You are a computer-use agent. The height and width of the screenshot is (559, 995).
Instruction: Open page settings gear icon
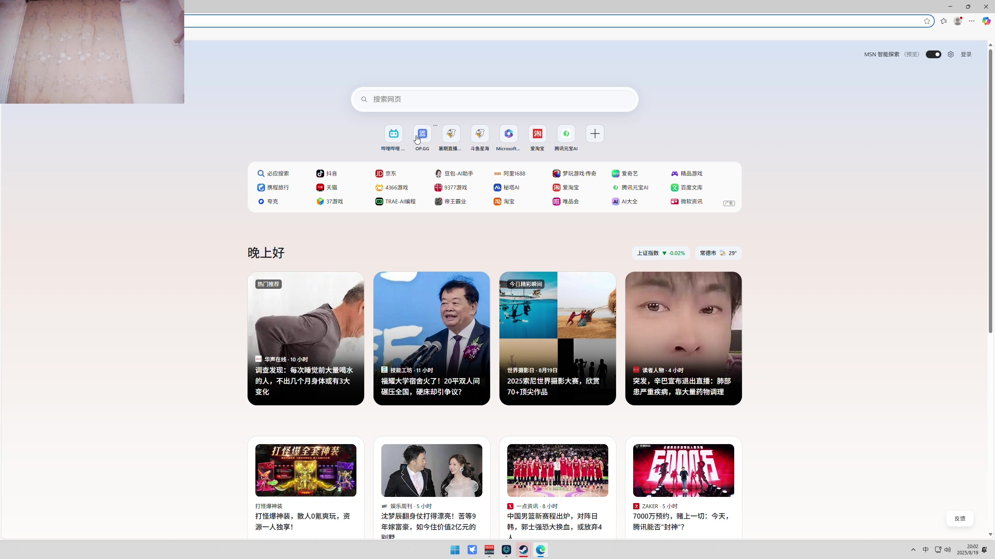951,54
